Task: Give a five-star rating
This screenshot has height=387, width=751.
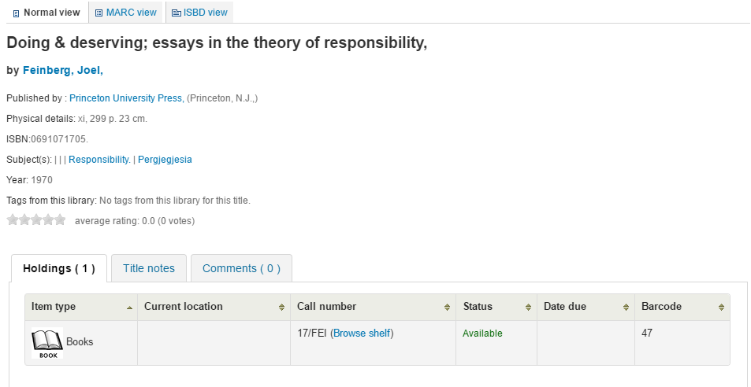Action: click(x=60, y=221)
